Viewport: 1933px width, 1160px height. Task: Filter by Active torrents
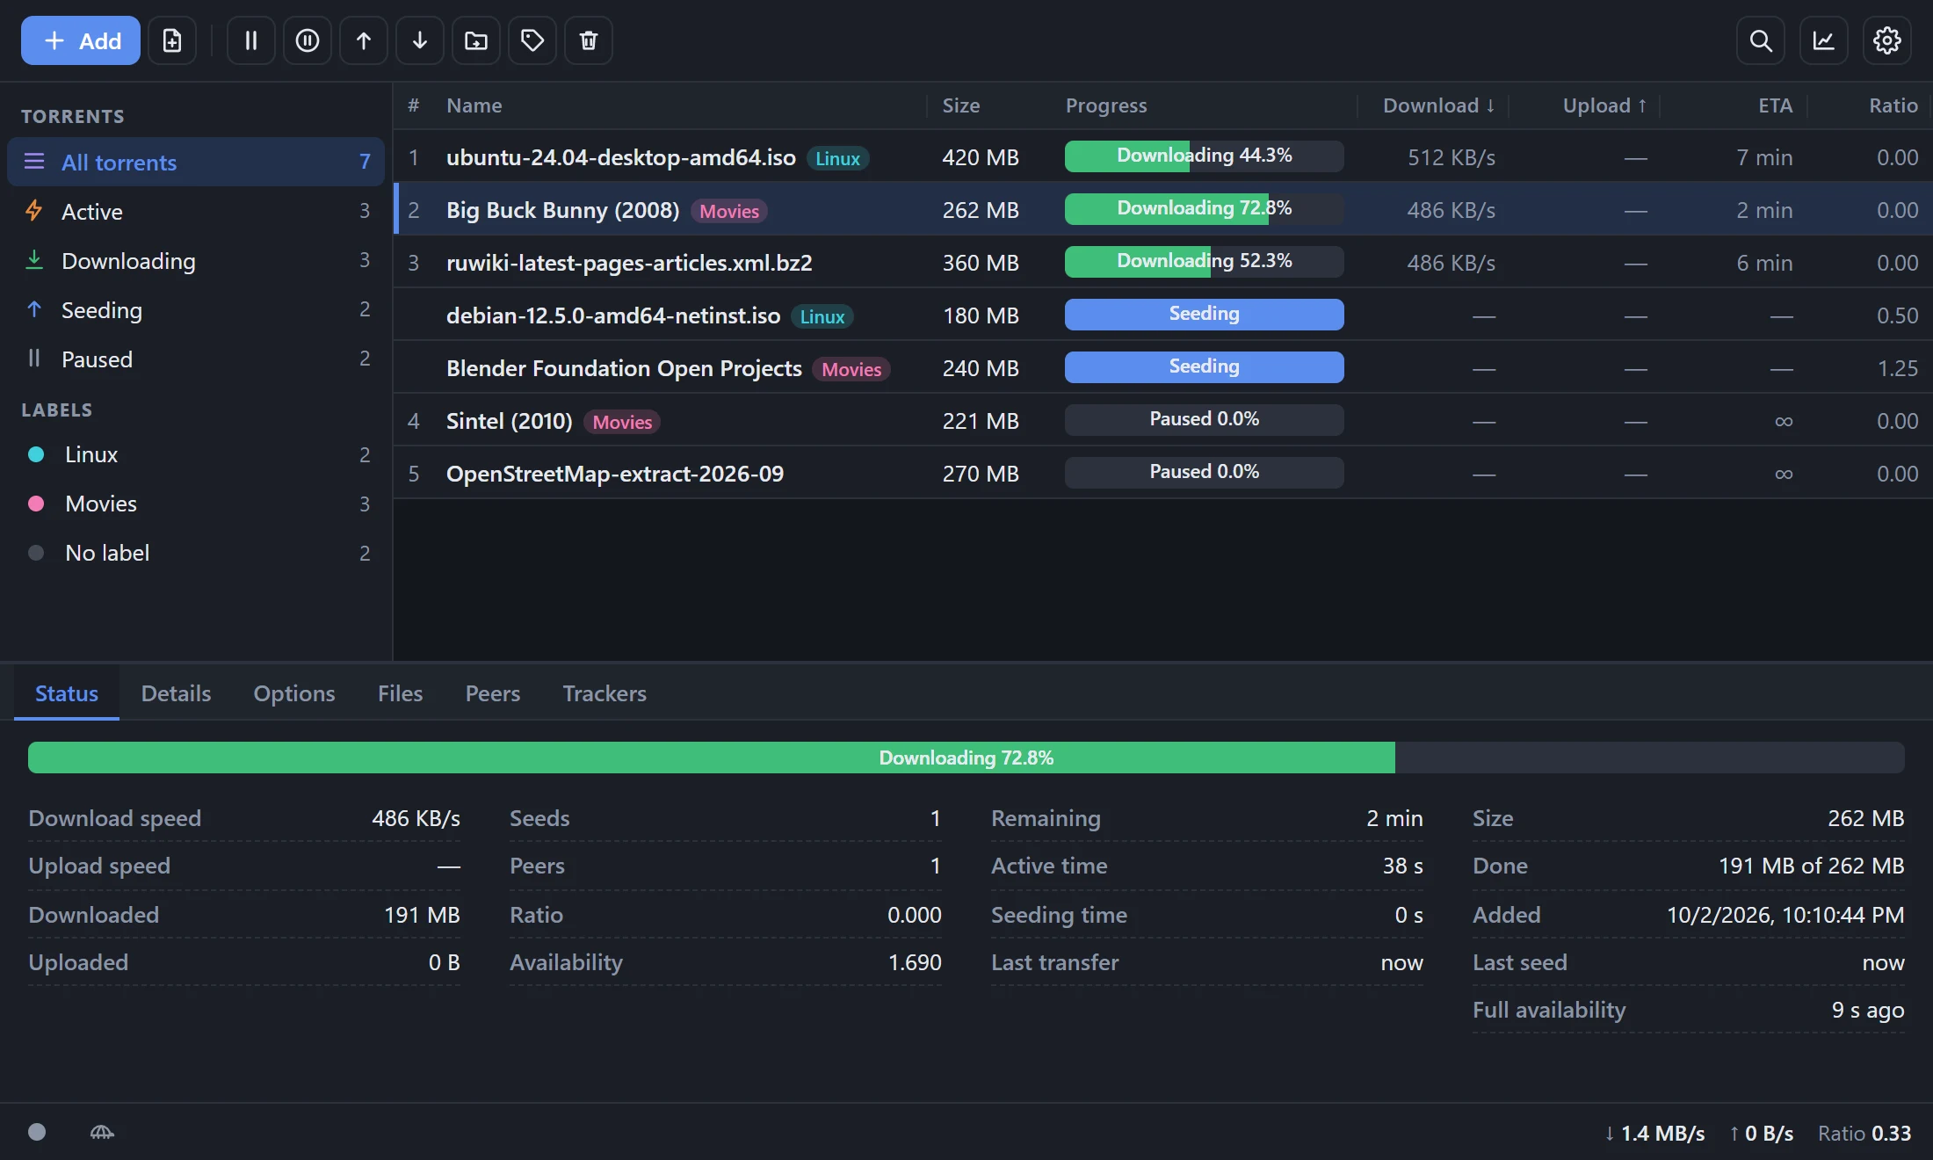coord(196,211)
